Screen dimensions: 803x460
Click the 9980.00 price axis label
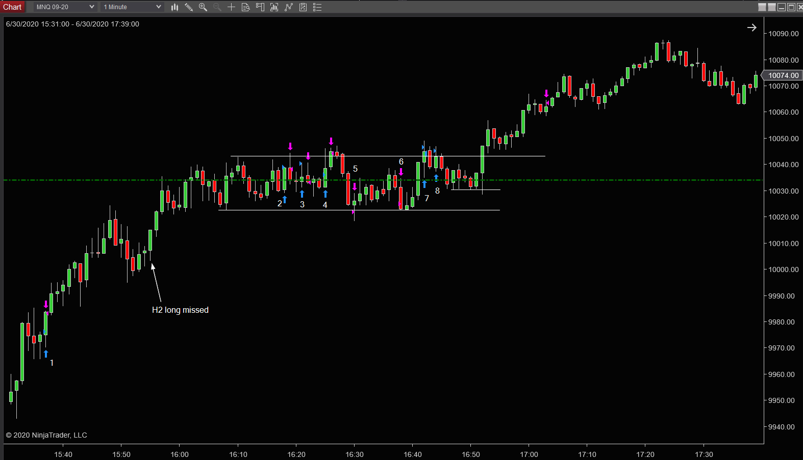pos(782,322)
